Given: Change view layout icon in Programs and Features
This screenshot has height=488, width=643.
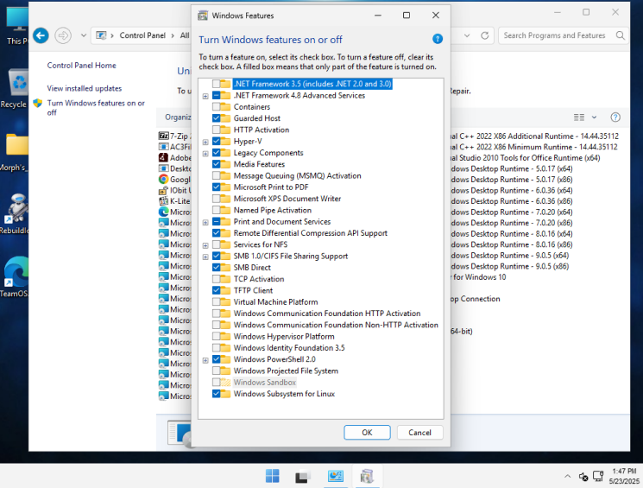Looking at the screenshot, I should [x=579, y=117].
